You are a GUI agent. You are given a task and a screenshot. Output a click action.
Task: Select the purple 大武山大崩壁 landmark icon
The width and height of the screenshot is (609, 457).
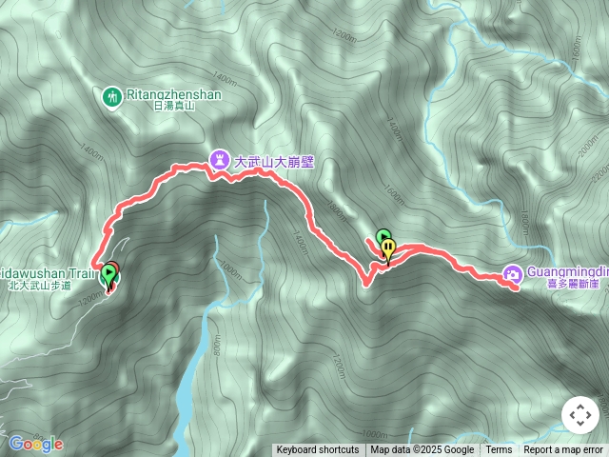click(220, 160)
